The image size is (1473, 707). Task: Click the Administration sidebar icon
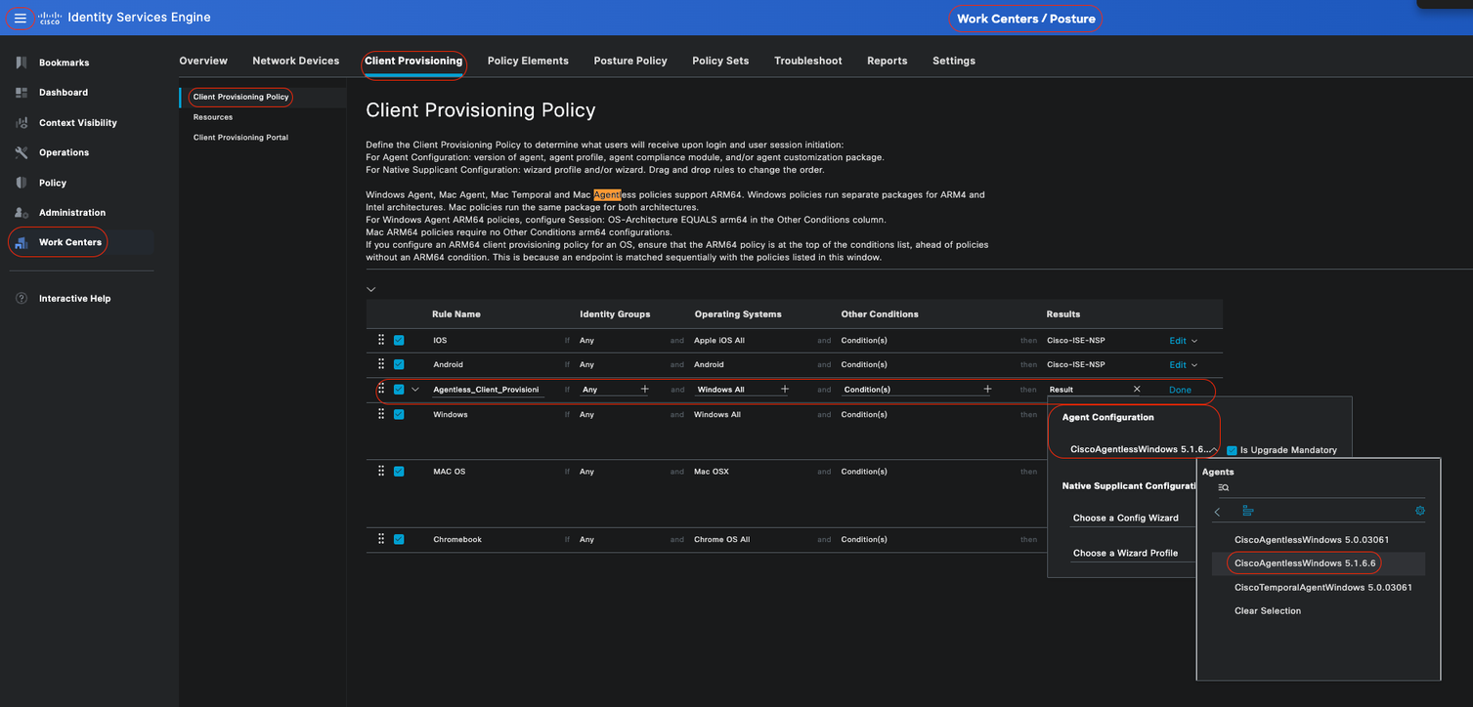pos(22,212)
